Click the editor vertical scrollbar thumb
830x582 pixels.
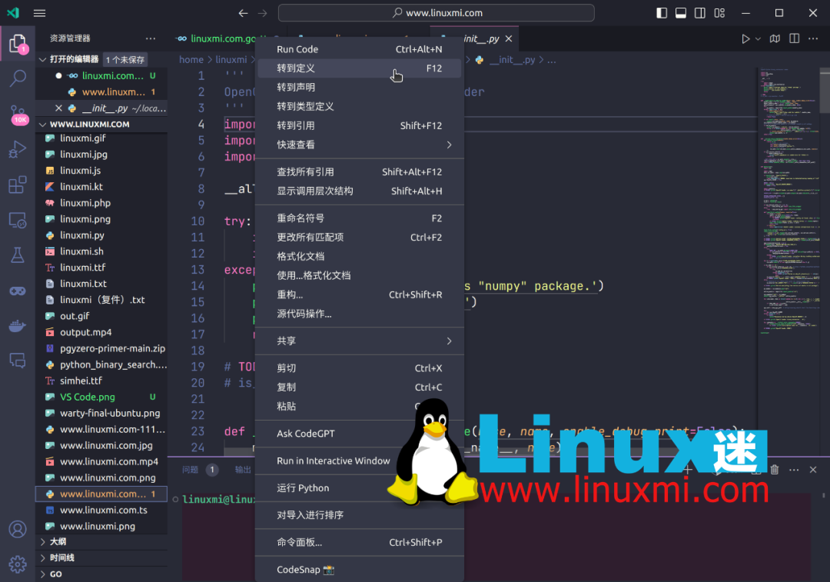click(824, 91)
